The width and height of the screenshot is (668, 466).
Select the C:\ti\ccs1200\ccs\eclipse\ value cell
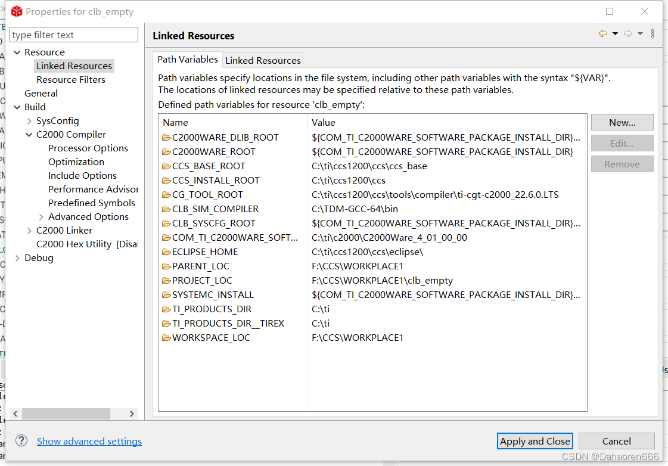pos(367,252)
